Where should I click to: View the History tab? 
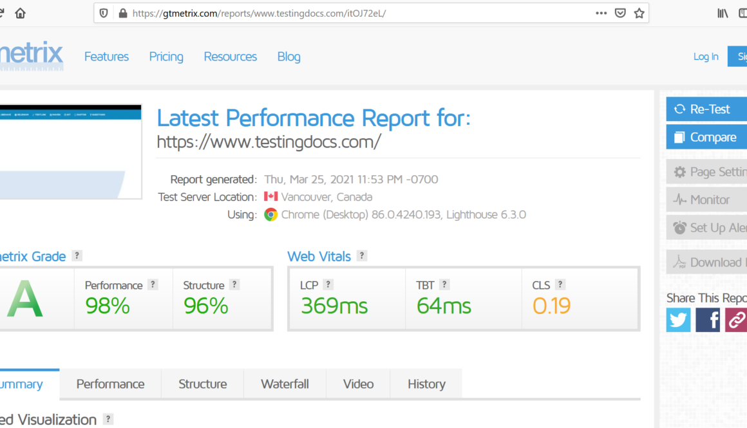(426, 384)
